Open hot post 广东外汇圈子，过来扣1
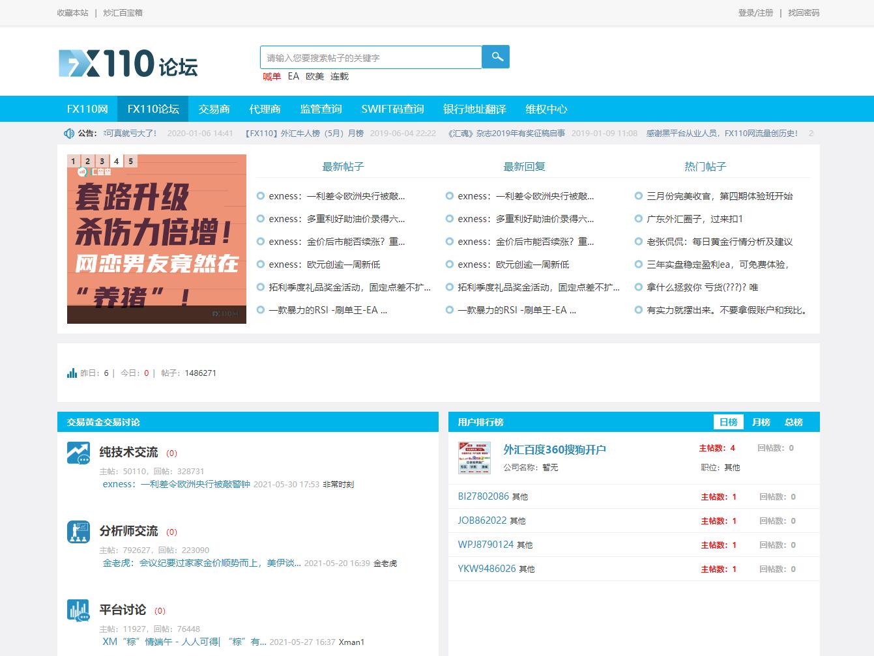The image size is (874, 656). 695,219
